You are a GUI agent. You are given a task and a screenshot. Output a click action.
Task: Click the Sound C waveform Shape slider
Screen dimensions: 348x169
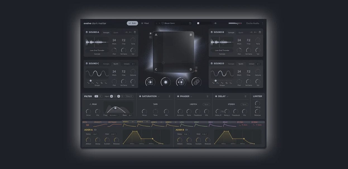(x=97, y=81)
